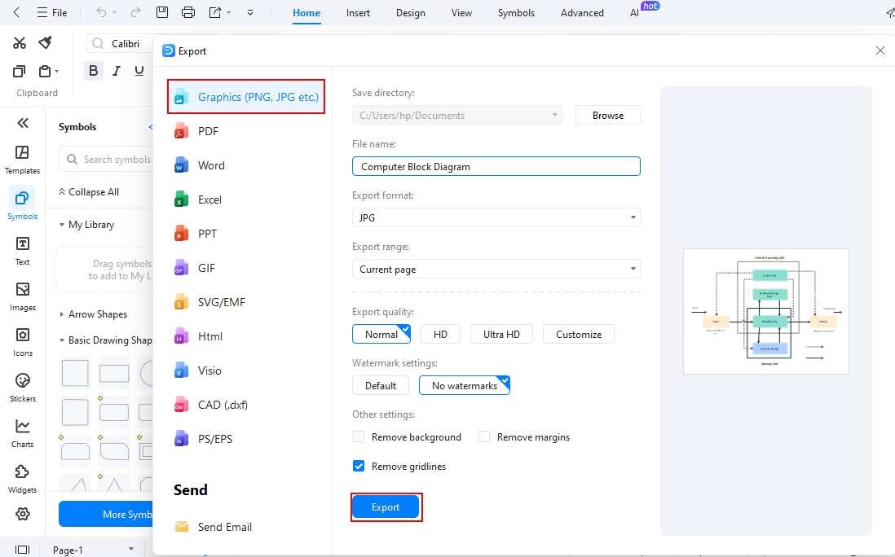The height and width of the screenshot is (557, 895).
Task: Click the Undo icon
Action: (x=101, y=12)
